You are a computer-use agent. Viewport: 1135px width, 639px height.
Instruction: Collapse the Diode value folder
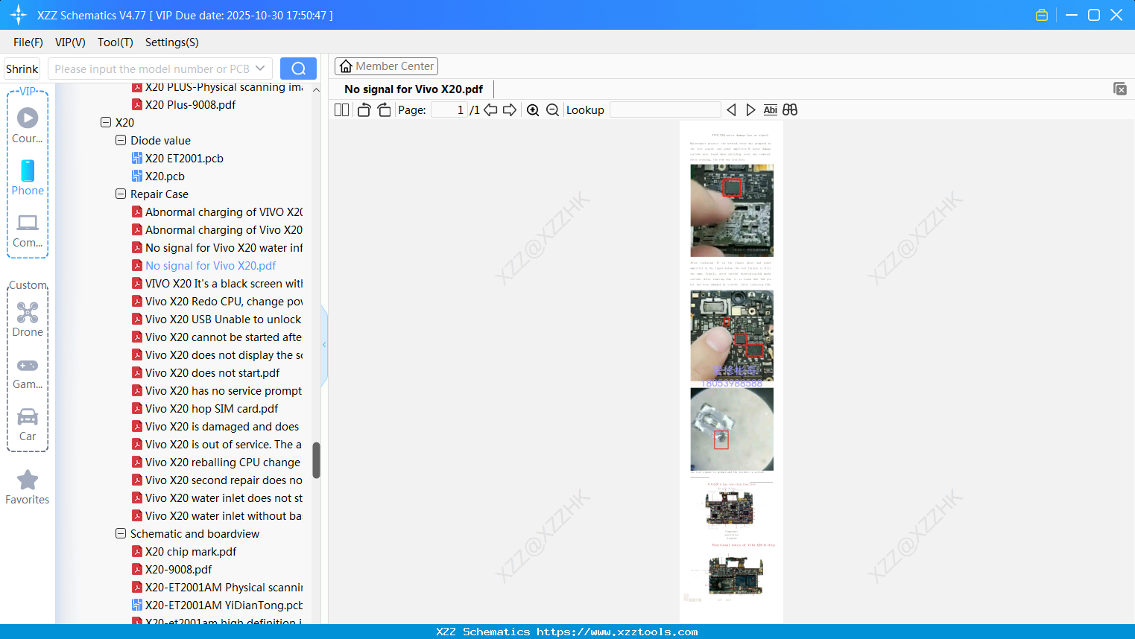[x=121, y=140]
